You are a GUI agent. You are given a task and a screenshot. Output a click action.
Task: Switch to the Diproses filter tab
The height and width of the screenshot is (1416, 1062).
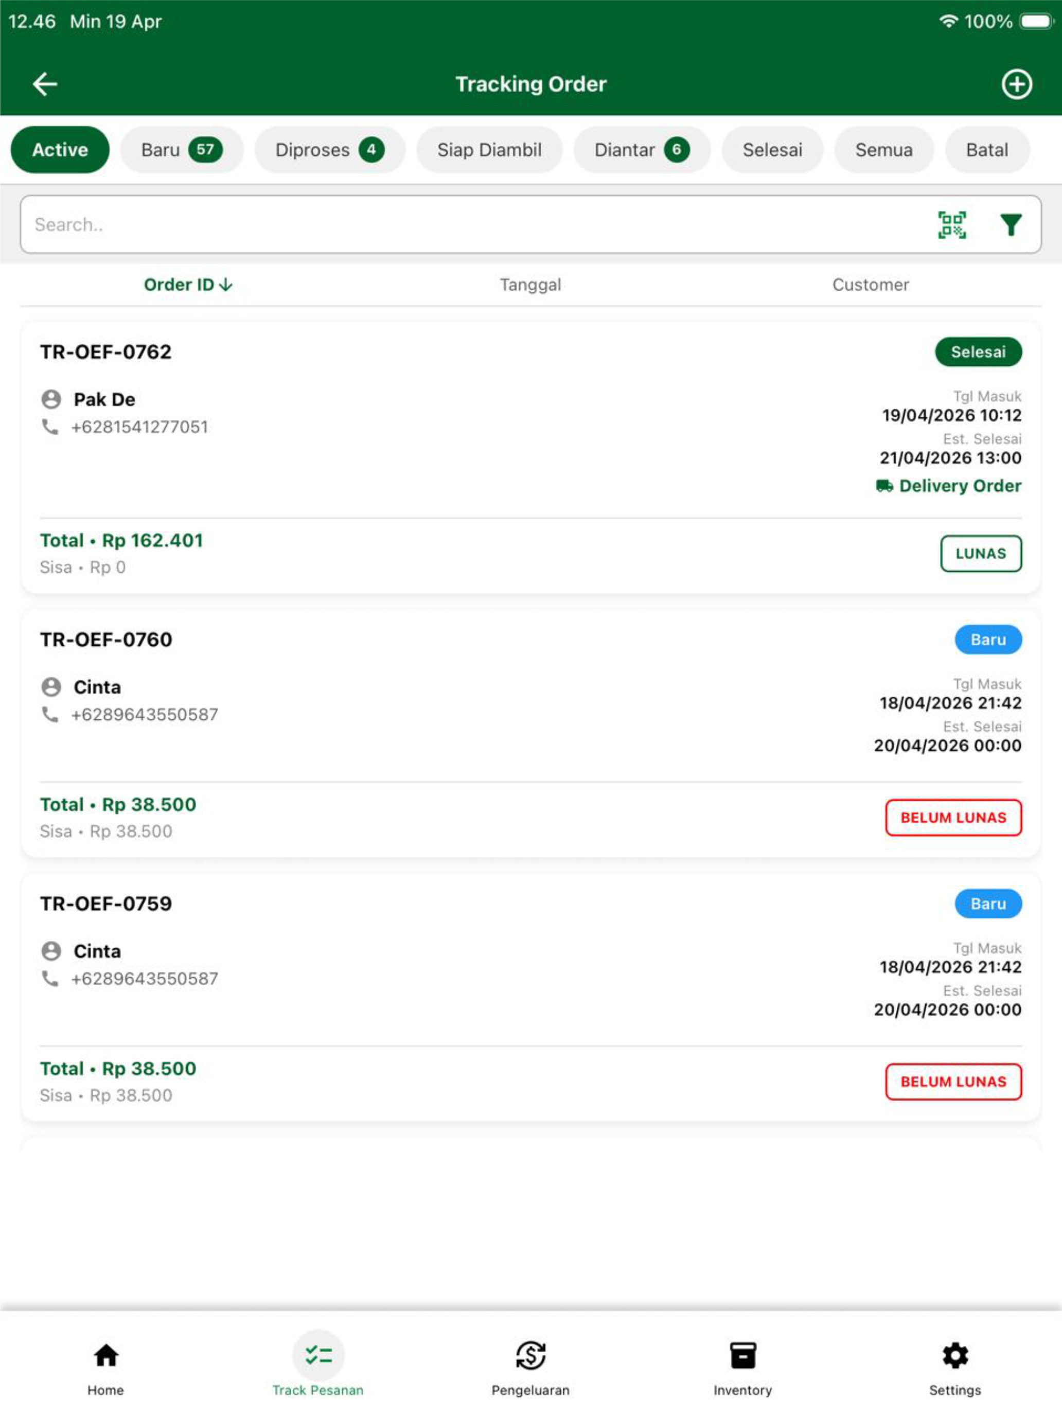coord(330,150)
